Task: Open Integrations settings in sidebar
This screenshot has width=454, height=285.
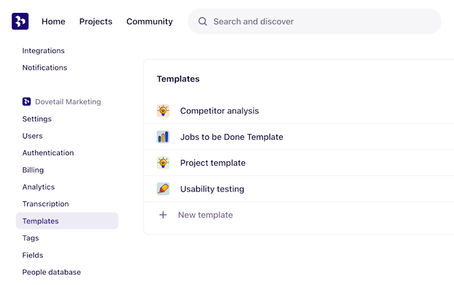Action: coord(43,50)
